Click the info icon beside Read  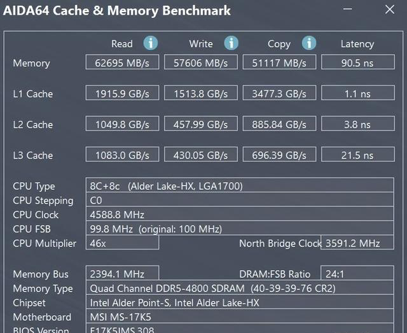150,43
